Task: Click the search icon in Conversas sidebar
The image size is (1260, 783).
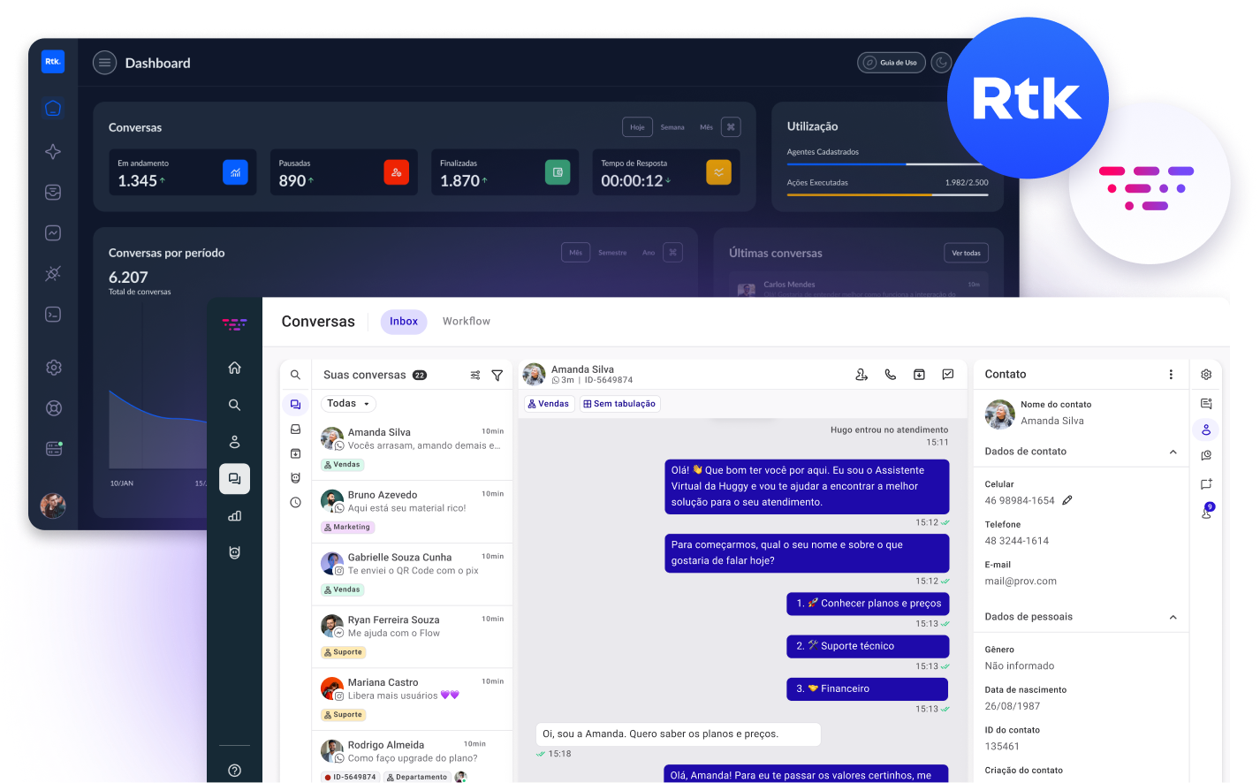Action: [x=234, y=405]
